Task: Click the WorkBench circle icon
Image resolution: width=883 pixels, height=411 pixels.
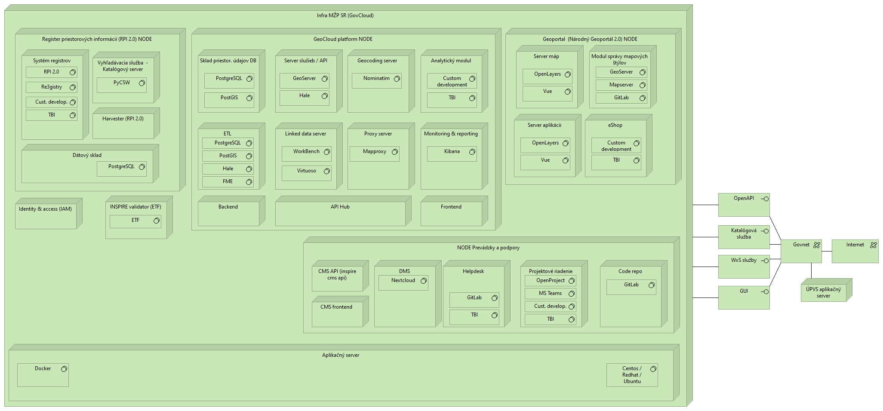Action: coord(327,152)
